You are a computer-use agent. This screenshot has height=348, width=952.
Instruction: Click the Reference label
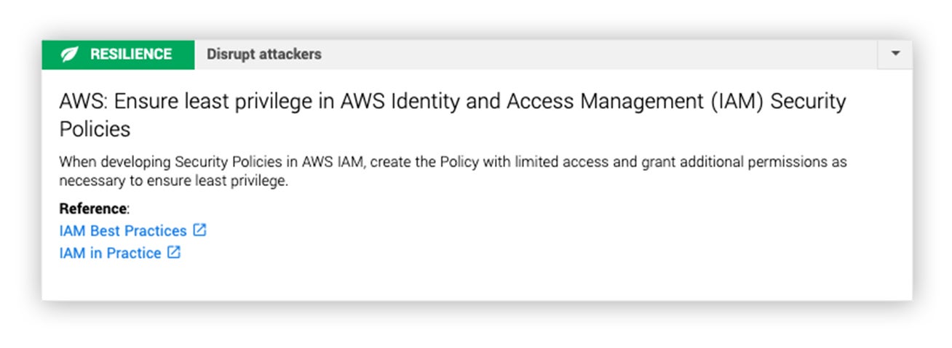(x=93, y=209)
